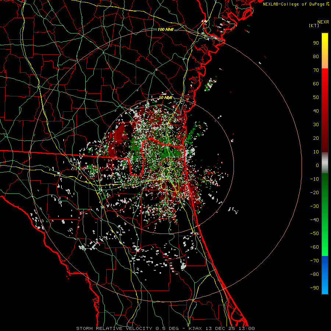Pick the bright red band of the color bar
This screenshot has width=331, height=331.
(x=325, y=85)
